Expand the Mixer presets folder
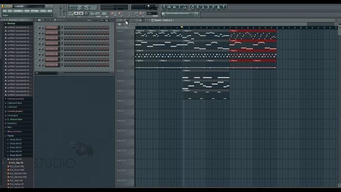The width and height of the screenshot is (341, 192). click(14, 132)
